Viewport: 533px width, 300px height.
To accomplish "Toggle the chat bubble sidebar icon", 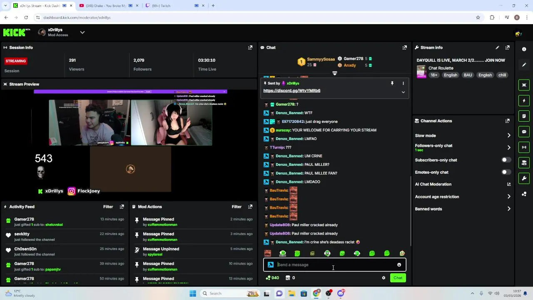I will click(x=524, y=132).
